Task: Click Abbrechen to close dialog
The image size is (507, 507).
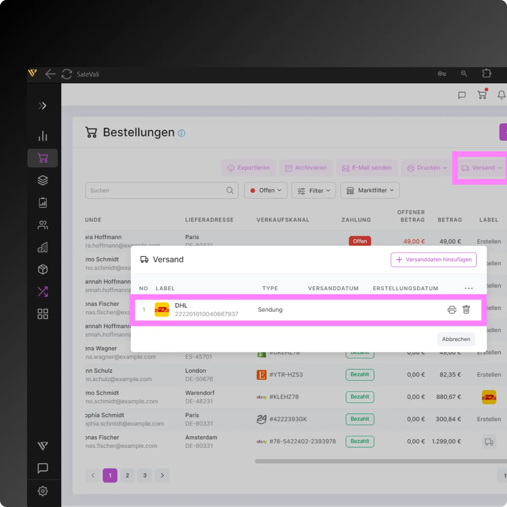Action: (456, 339)
